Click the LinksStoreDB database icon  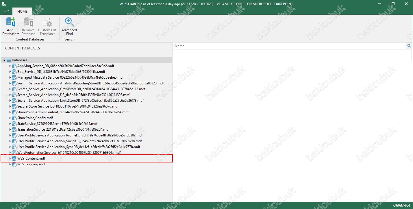(x=14, y=101)
